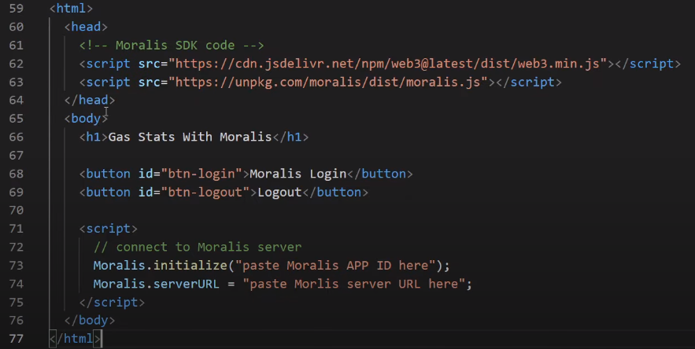Click the "btn-login" id attribute value
695x349 pixels.
click(x=201, y=174)
